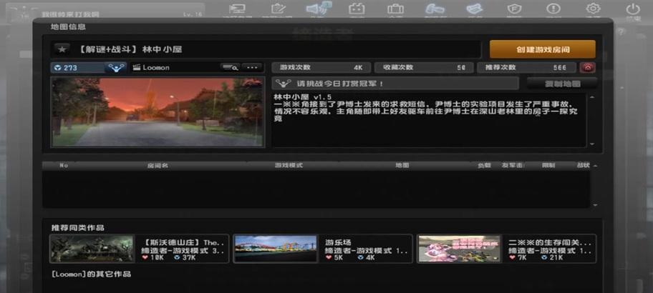
Task: Click author name Loomon
Action: pos(156,68)
